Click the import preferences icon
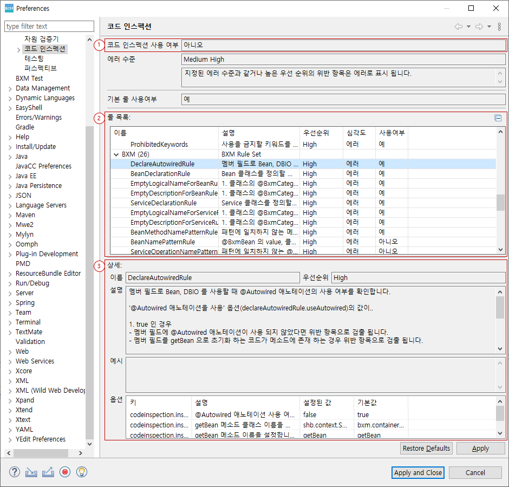Image resolution: width=509 pixels, height=487 pixels. point(31,472)
